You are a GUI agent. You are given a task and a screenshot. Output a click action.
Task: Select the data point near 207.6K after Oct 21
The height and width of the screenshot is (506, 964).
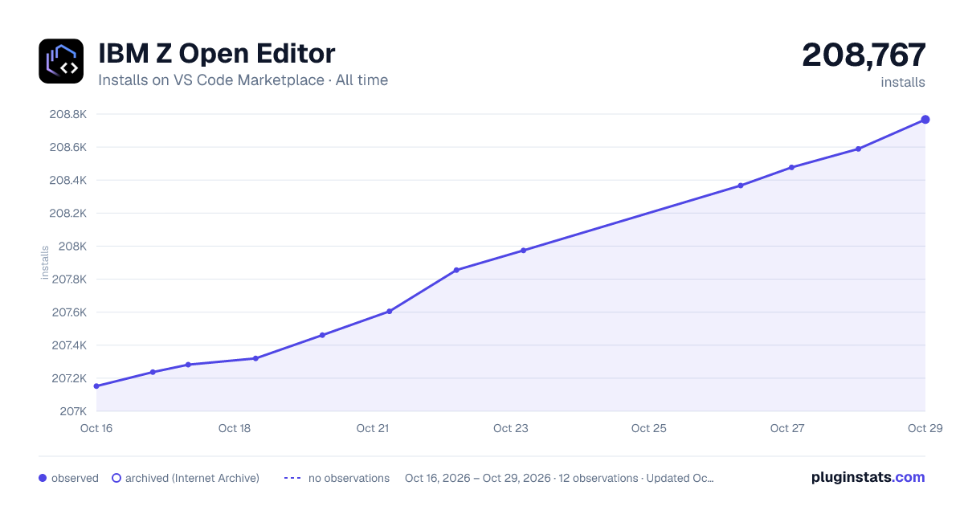click(390, 312)
